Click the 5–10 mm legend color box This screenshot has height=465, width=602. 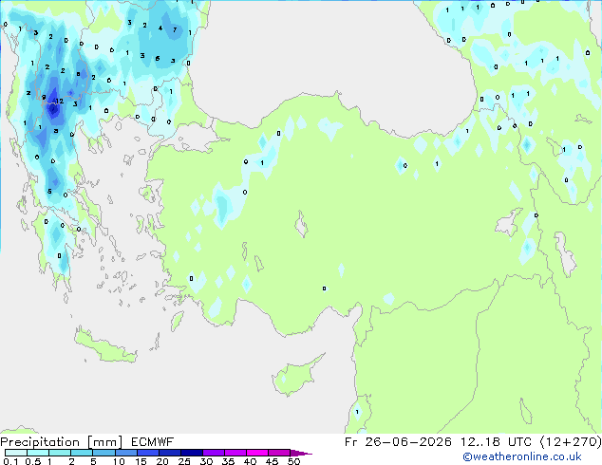pos(103,453)
